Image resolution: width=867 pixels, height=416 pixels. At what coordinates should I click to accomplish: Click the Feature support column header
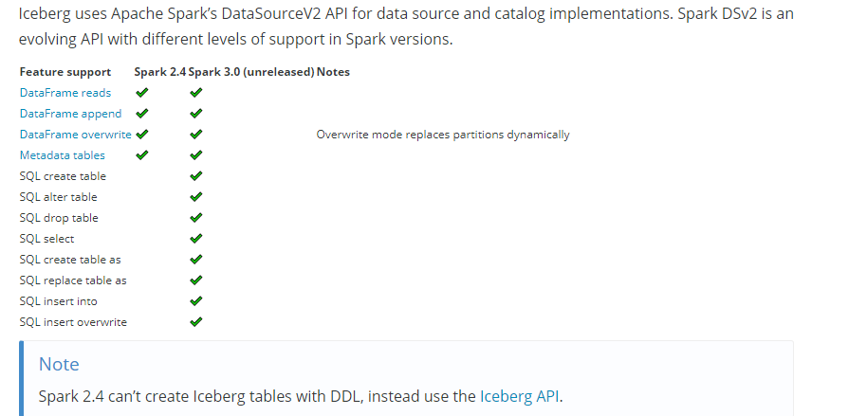65,72
